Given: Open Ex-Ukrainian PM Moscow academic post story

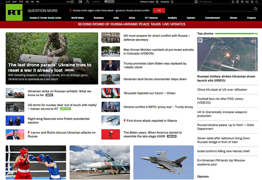Looking at the screenshot, I should click(x=221, y=162).
